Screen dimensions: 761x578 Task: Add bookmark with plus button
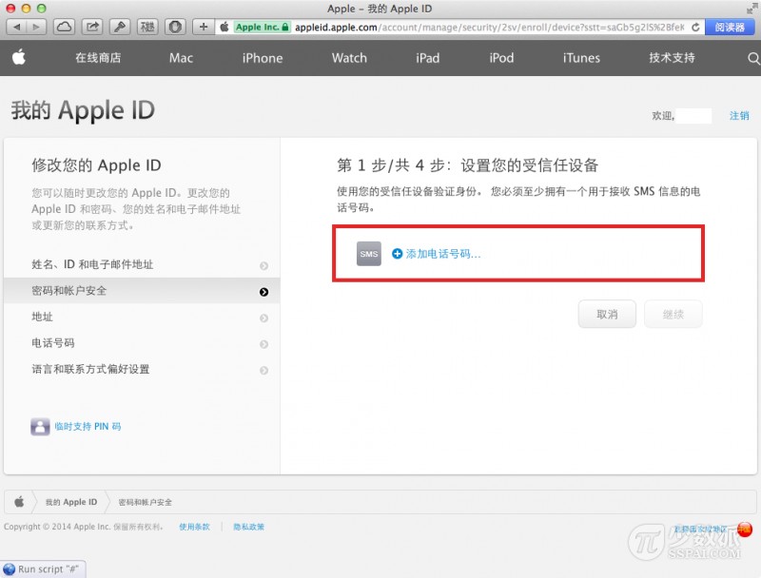[x=204, y=28]
